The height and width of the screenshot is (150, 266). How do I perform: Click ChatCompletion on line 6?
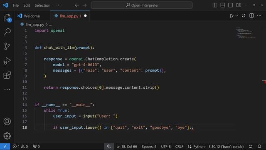tap(101, 59)
